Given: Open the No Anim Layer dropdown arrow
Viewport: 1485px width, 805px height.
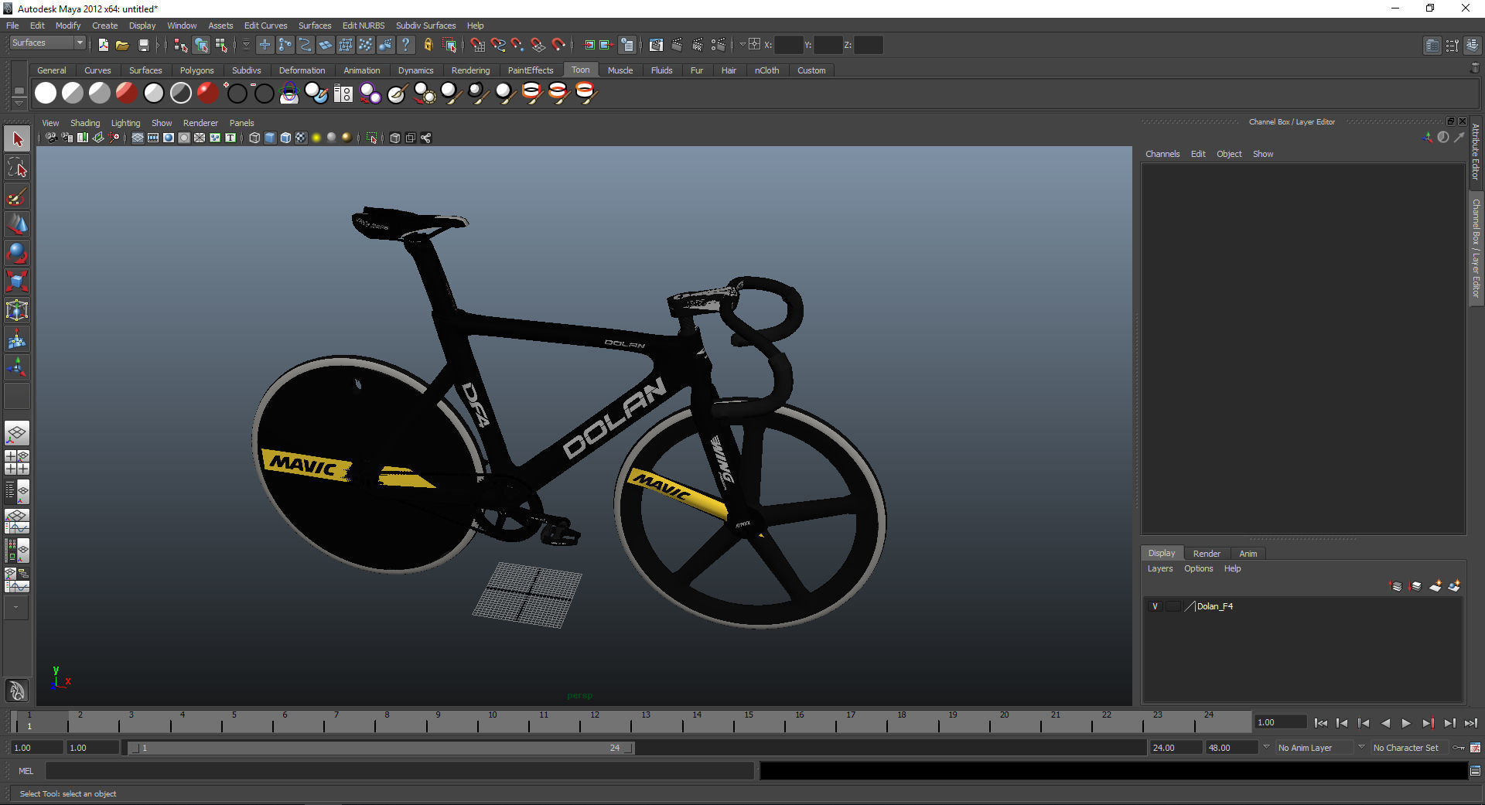Looking at the screenshot, I should (x=1266, y=748).
